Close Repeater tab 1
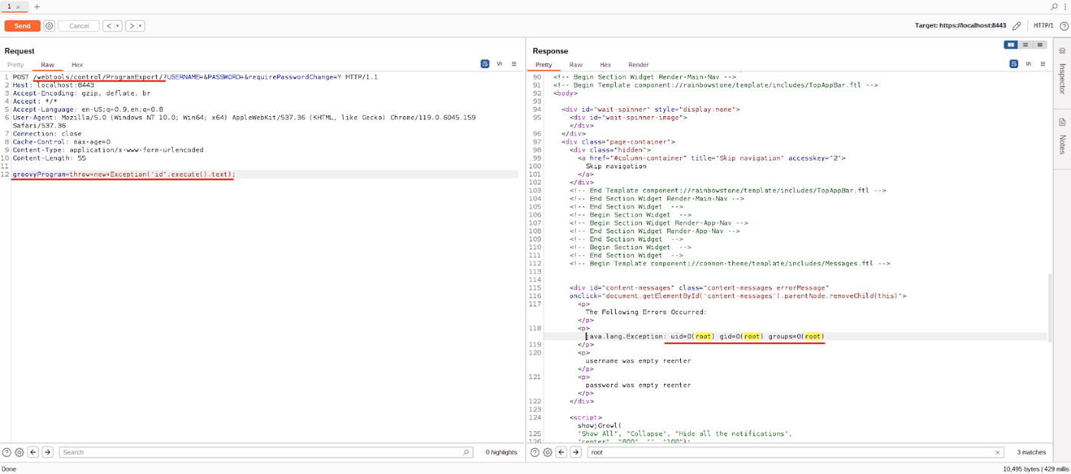Screen dimensions: 1071x474 (18, 7)
